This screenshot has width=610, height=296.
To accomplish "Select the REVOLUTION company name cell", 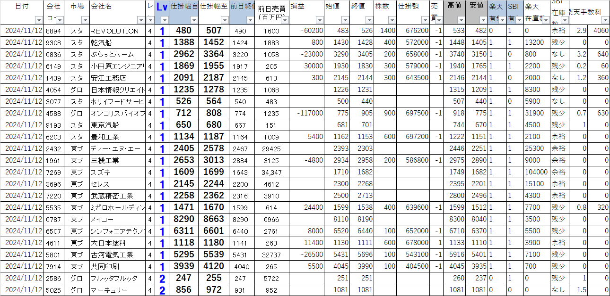I will (118, 31).
